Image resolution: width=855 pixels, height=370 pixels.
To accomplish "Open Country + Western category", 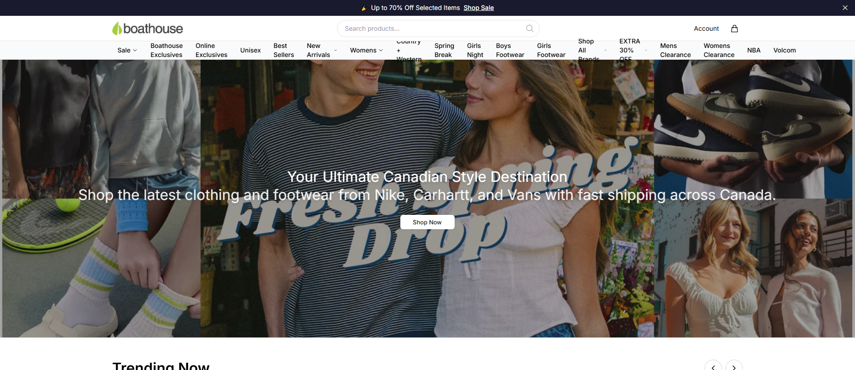I will pos(409,50).
